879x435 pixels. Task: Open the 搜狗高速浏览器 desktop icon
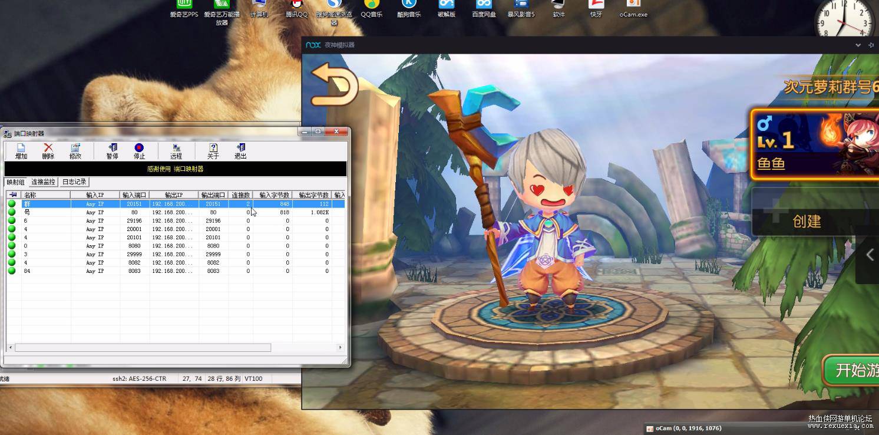tap(334, 12)
